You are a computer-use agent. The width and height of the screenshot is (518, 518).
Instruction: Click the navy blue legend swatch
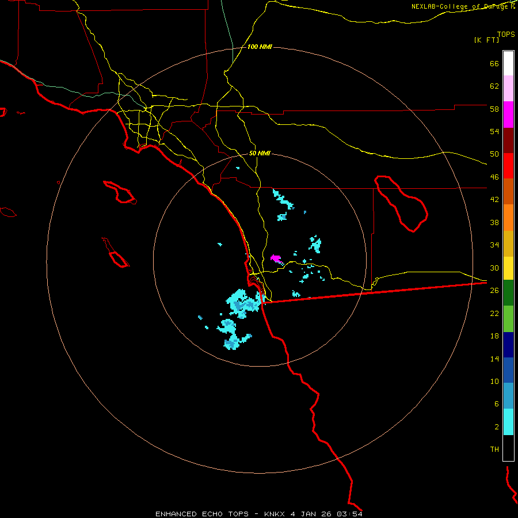tap(508, 345)
